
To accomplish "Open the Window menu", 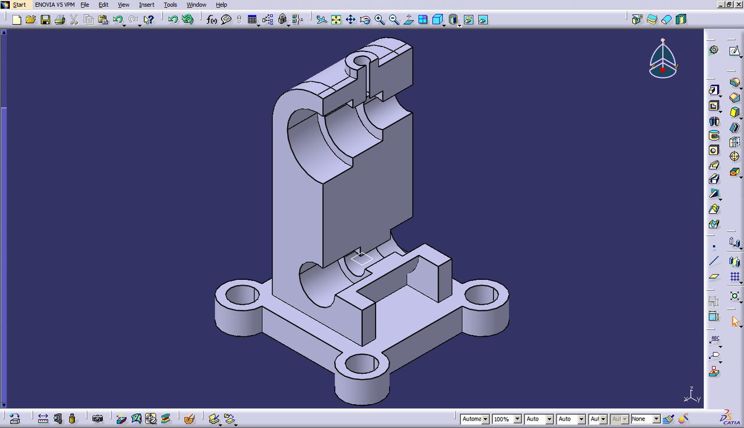I will 196,5.
